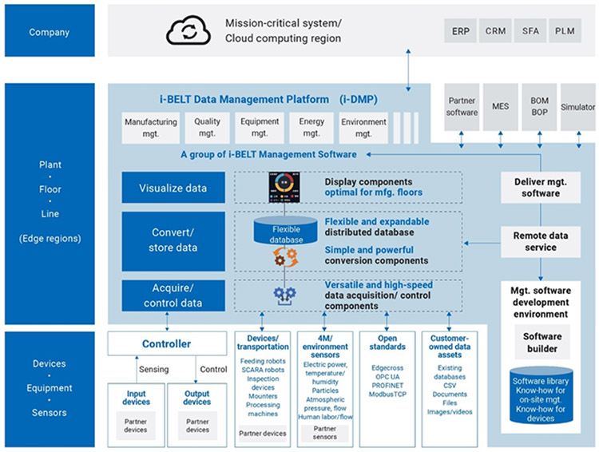Click the Deliver mgt. software box
The height and width of the screenshot is (452, 599).
[x=541, y=187]
